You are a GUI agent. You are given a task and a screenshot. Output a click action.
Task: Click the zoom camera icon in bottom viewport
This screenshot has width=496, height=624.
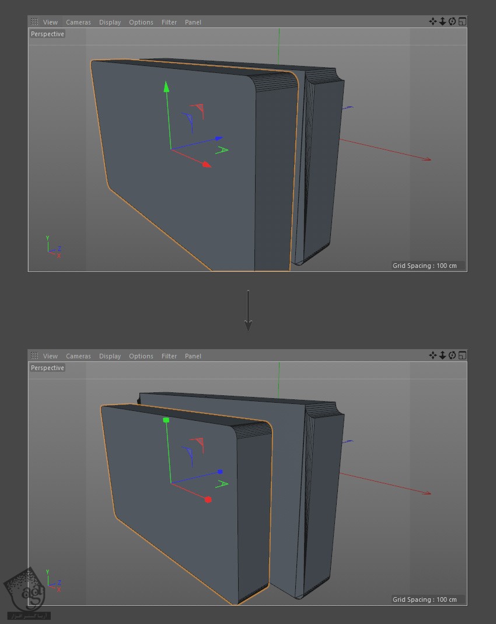click(442, 355)
